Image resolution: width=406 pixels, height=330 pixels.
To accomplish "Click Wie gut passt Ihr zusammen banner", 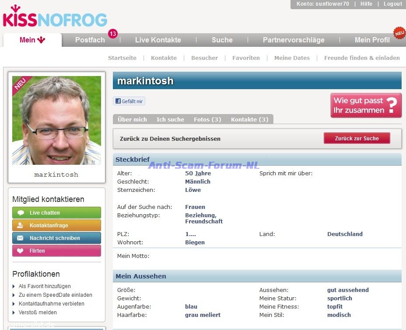I will pyautogui.click(x=366, y=105).
